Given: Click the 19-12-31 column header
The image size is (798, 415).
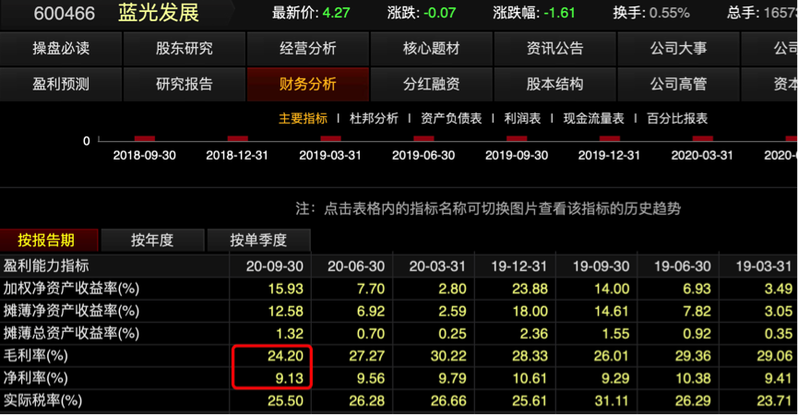Looking at the screenshot, I should point(518,266).
